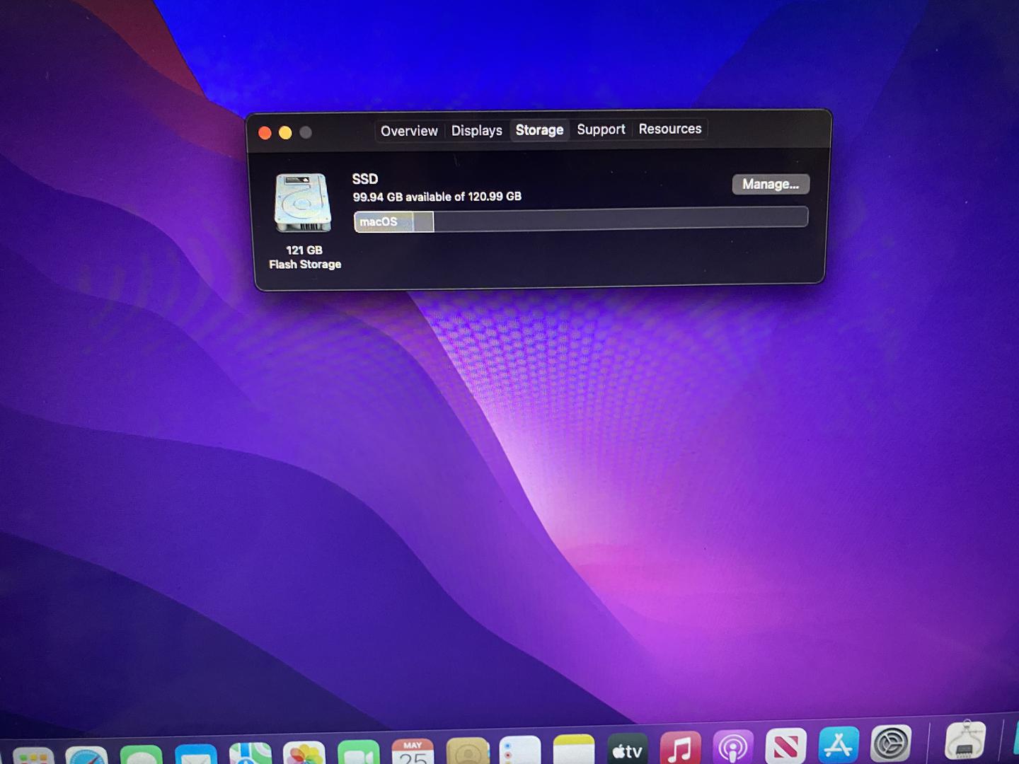Launch News app from the Dock

click(x=785, y=746)
